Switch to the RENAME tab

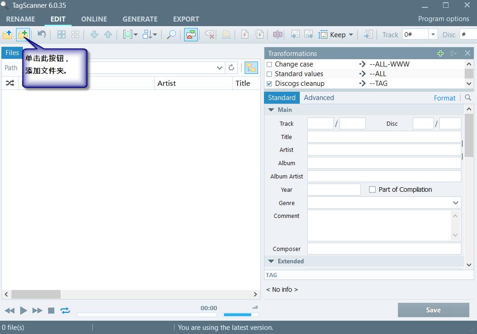pyautogui.click(x=20, y=19)
